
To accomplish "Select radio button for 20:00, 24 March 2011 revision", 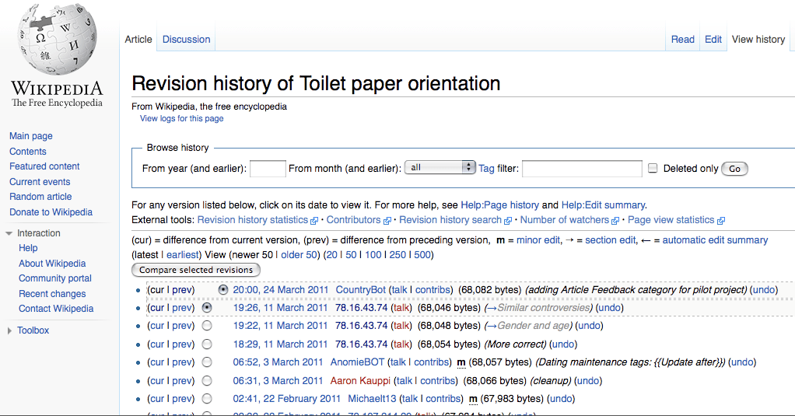I will coord(223,290).
